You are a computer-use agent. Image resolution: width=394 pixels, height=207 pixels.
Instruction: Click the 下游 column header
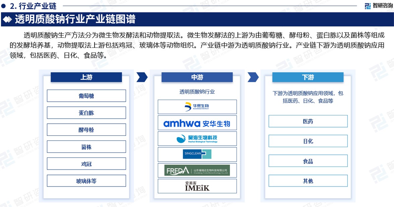(x=308, y=77)
